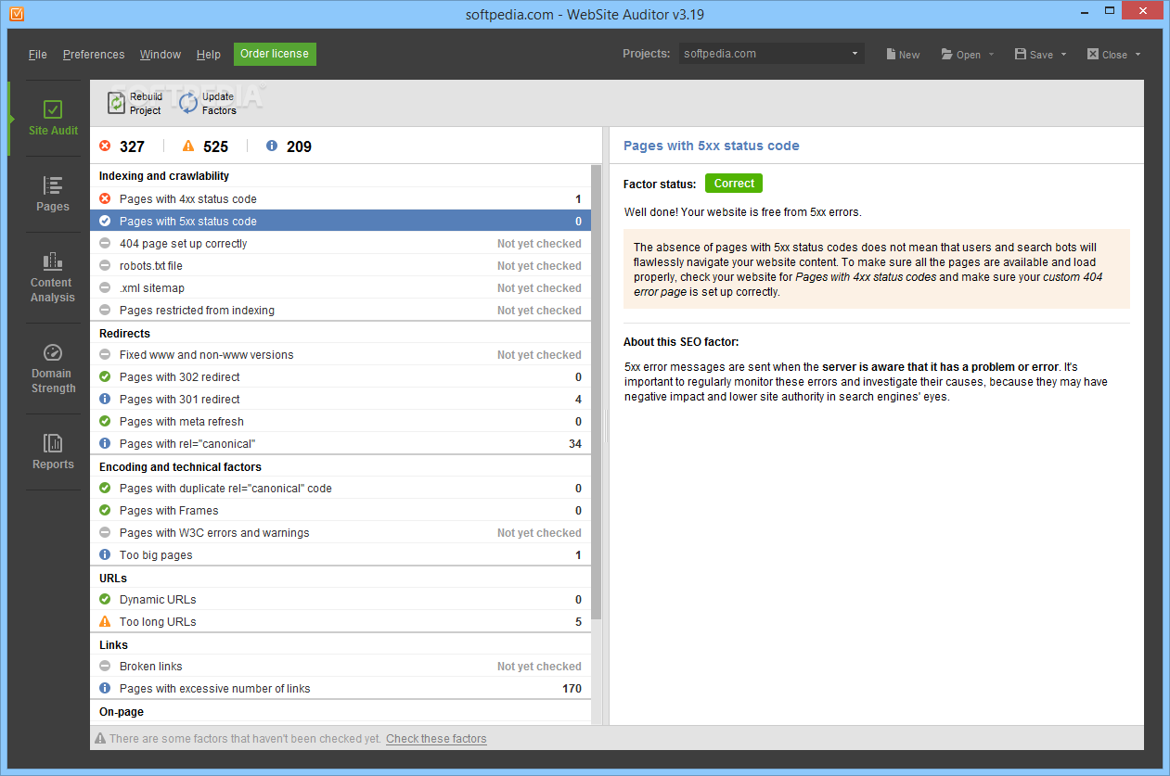The width and height of the screenshot is (1170, 776).
Task: Select Pages with Frames row
Action: pyautogui.click(x=341, y=510)
